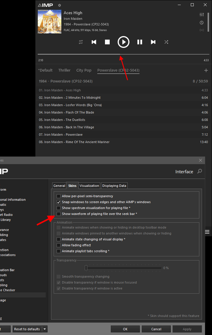Viewport: 212px width, 335px height.
Task: Select the *Default playlist tab
Action: click(45, 70)
